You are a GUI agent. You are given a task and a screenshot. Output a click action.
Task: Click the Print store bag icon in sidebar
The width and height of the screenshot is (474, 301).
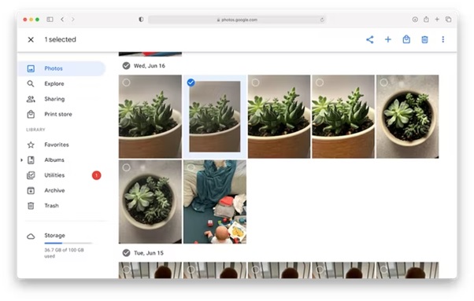pos(31,114)
